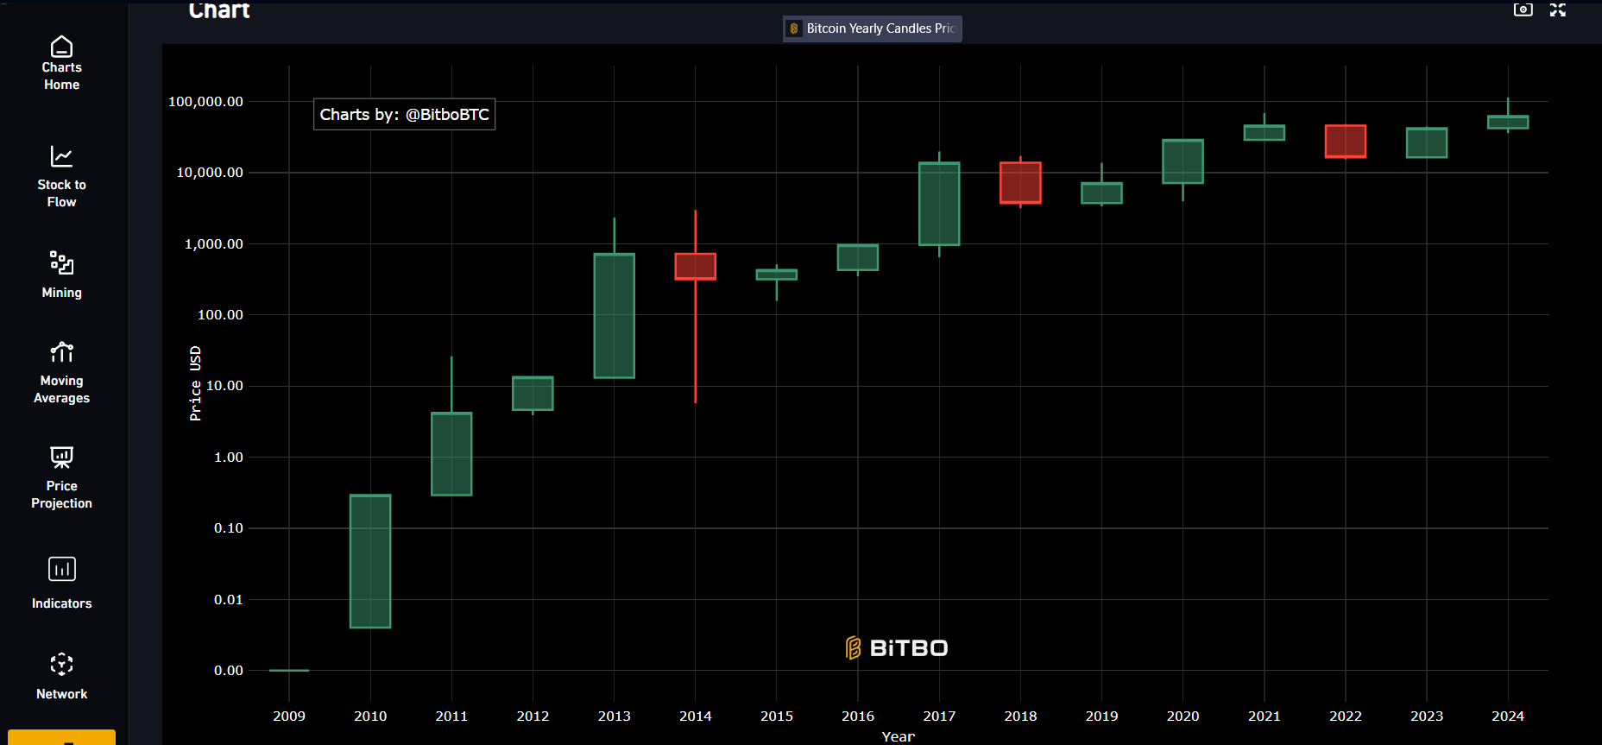Open the Price Projection icon

click(61, 457)
